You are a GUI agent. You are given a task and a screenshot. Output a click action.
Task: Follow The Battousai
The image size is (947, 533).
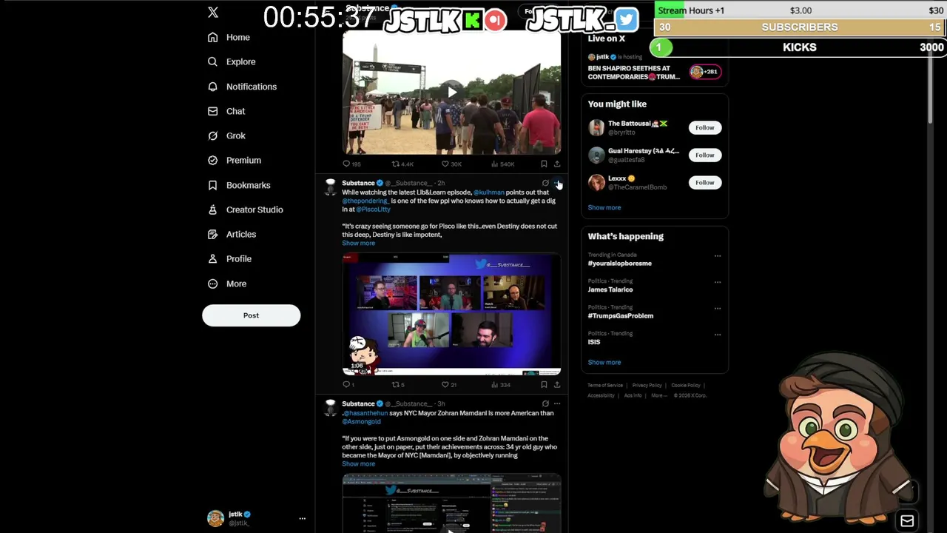tap(704, 127)
